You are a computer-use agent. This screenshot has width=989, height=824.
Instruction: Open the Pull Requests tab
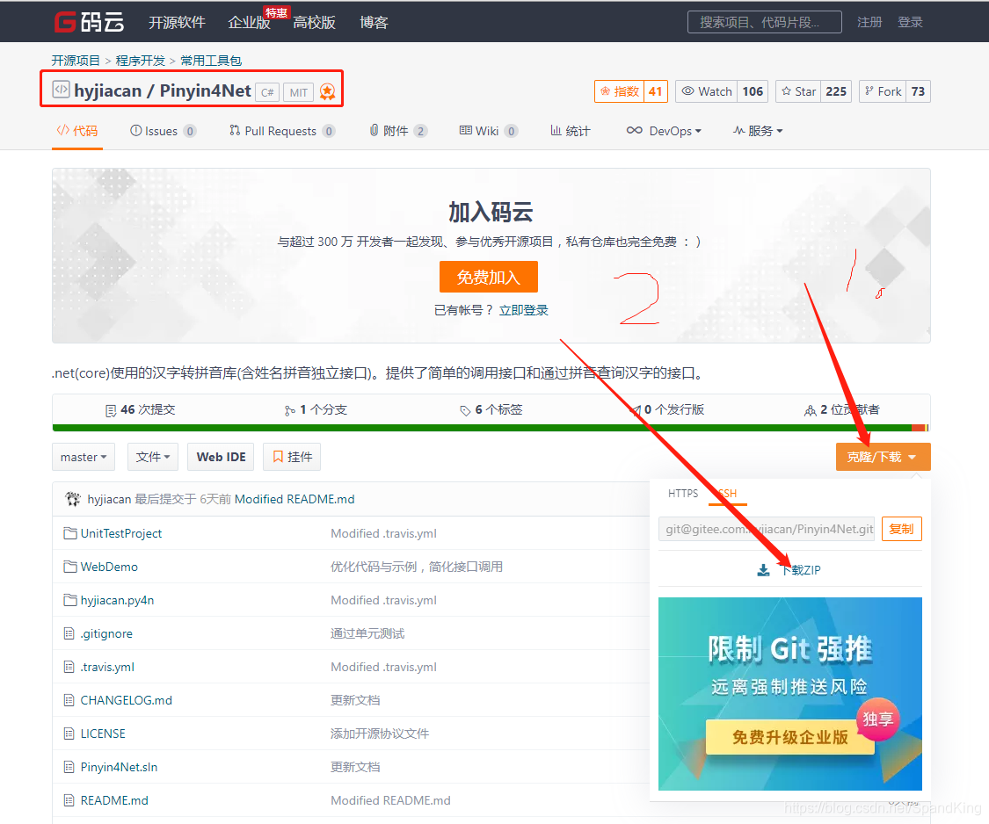coord(282,131)
